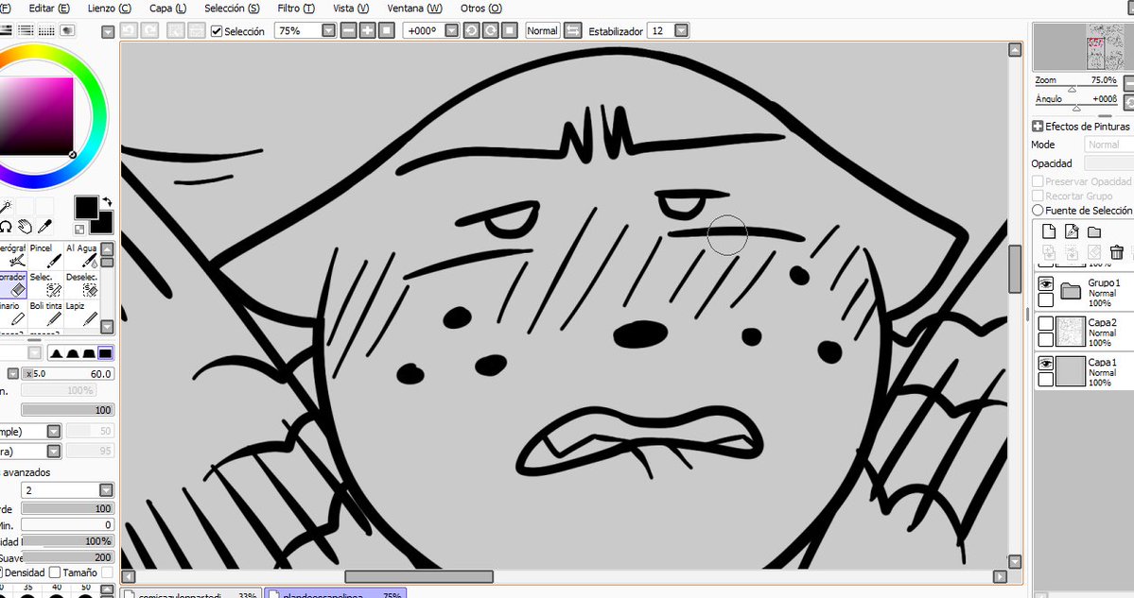Screen dimensions: 1134x598
Task: Switch to the 75% document tab
Action: click(x=335, y=593)
